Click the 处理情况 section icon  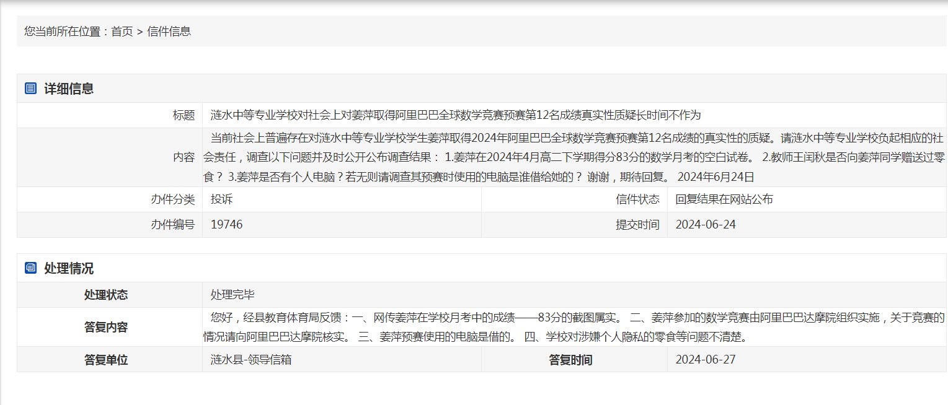click(x=30, y=268)
